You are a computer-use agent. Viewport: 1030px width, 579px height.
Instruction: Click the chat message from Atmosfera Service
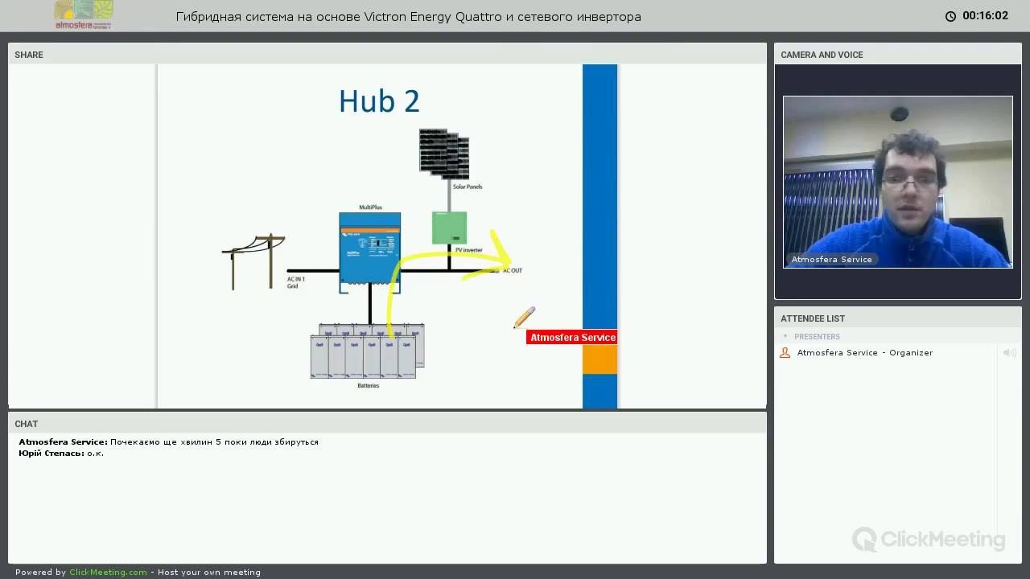[169, 441]
